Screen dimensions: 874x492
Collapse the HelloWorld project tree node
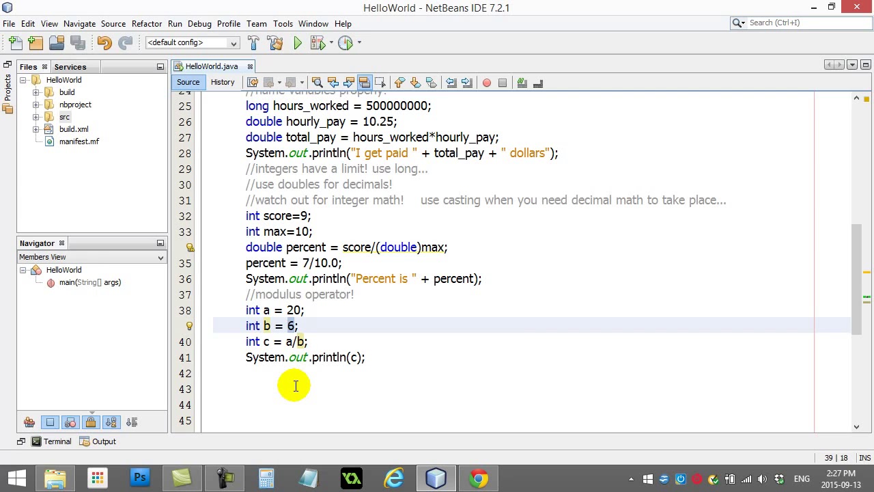pos(23,81)
